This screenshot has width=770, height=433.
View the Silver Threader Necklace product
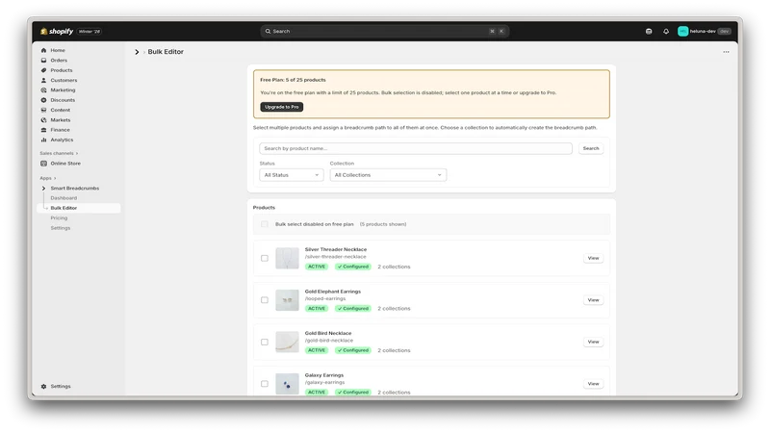[x=593, y=258]
